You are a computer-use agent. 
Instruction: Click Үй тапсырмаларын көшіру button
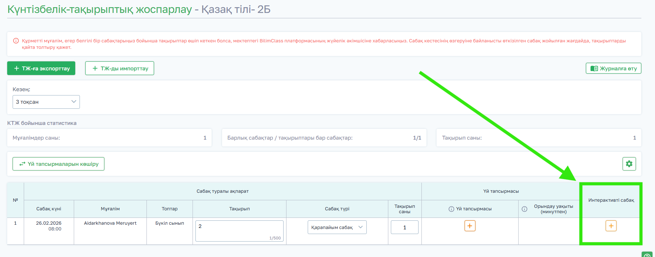pyautogui.click(x=58, y=164)
